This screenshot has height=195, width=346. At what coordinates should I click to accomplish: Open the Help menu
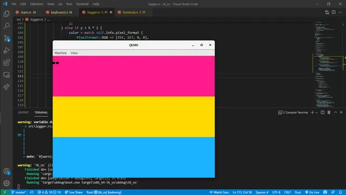(96, 4)
